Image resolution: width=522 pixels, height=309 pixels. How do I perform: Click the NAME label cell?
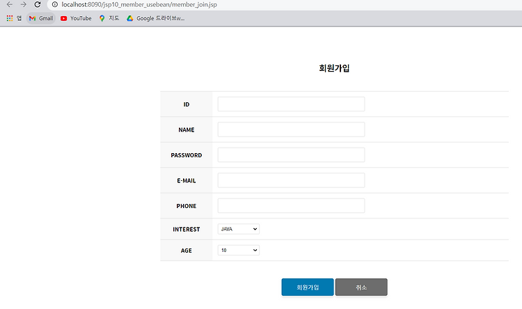click(187, 129)
